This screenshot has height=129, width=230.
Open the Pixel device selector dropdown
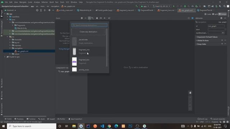(161, 6)
